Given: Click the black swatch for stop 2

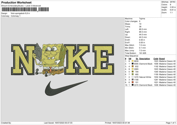Looking at the screenshot, I should 132,64.
